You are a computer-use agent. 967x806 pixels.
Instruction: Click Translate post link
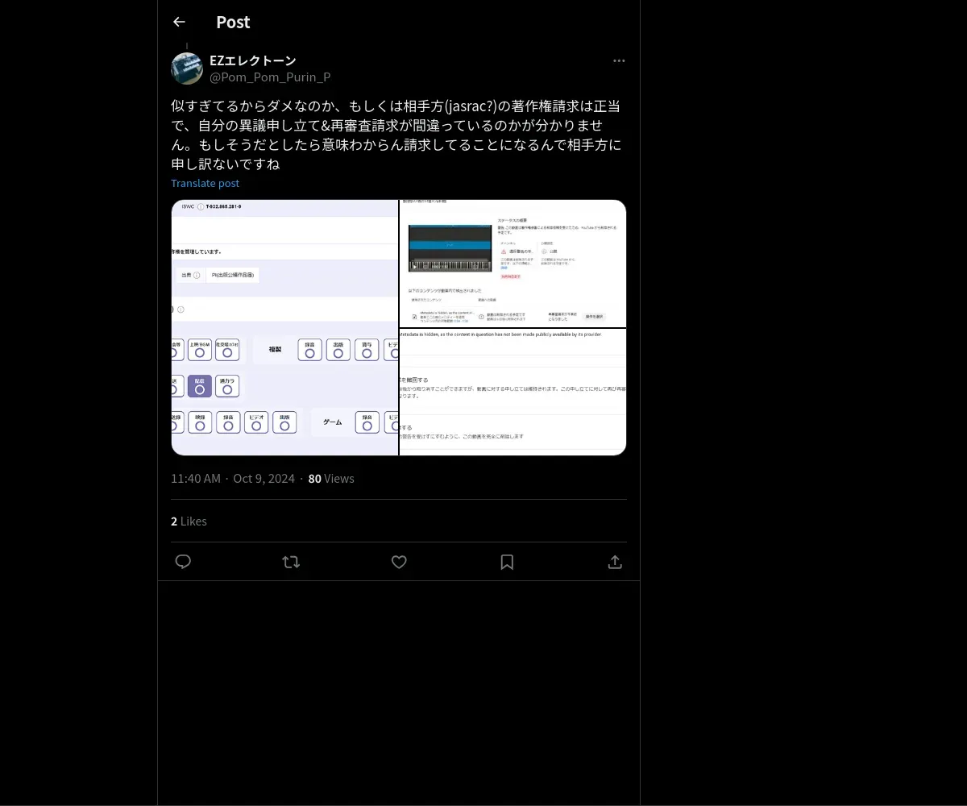pyautogui.click(x=205, y=183)
